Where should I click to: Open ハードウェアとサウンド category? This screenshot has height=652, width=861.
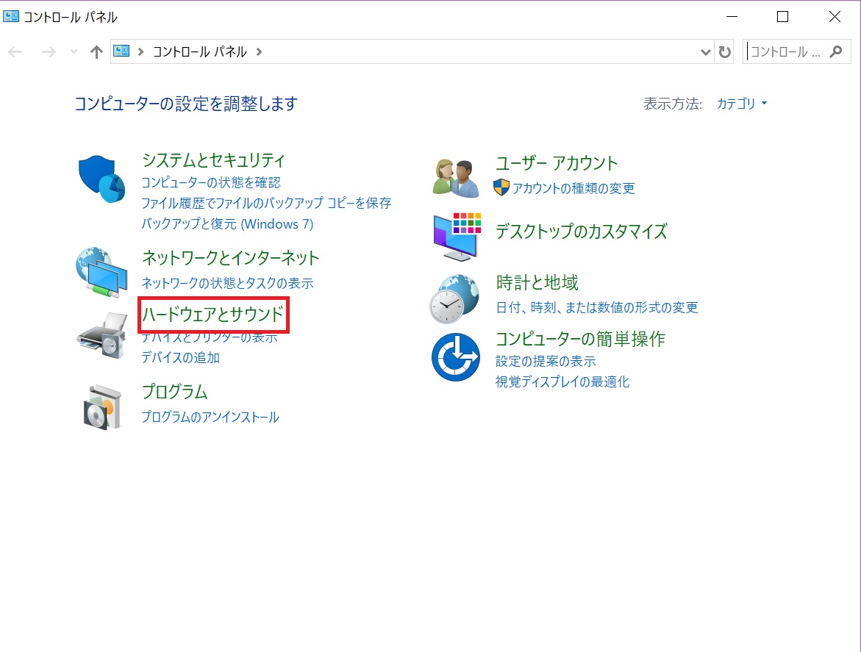pos(212,315)
